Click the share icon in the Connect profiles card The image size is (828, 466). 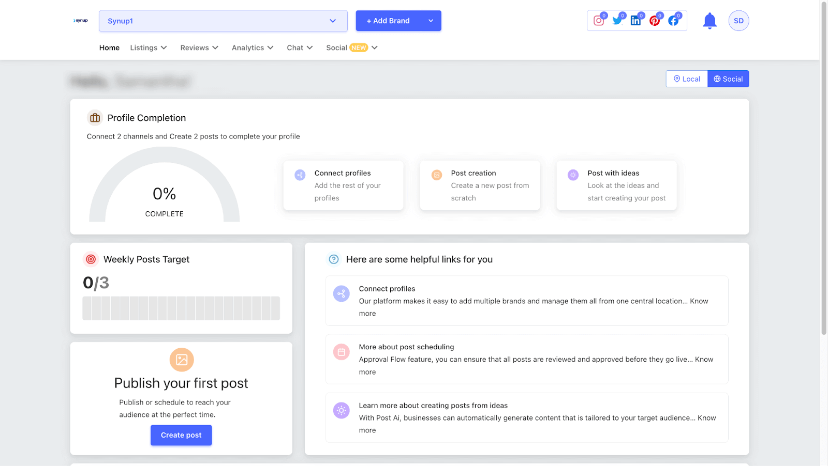click(300, 175)
